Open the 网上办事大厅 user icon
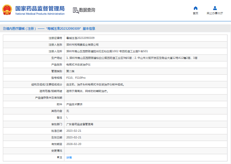 [x=215, y=8]
